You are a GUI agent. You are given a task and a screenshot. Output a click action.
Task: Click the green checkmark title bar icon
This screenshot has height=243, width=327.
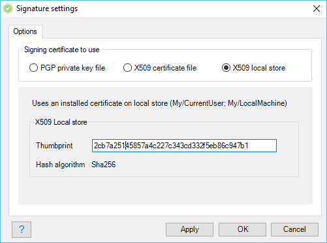(x=8, y=8)
